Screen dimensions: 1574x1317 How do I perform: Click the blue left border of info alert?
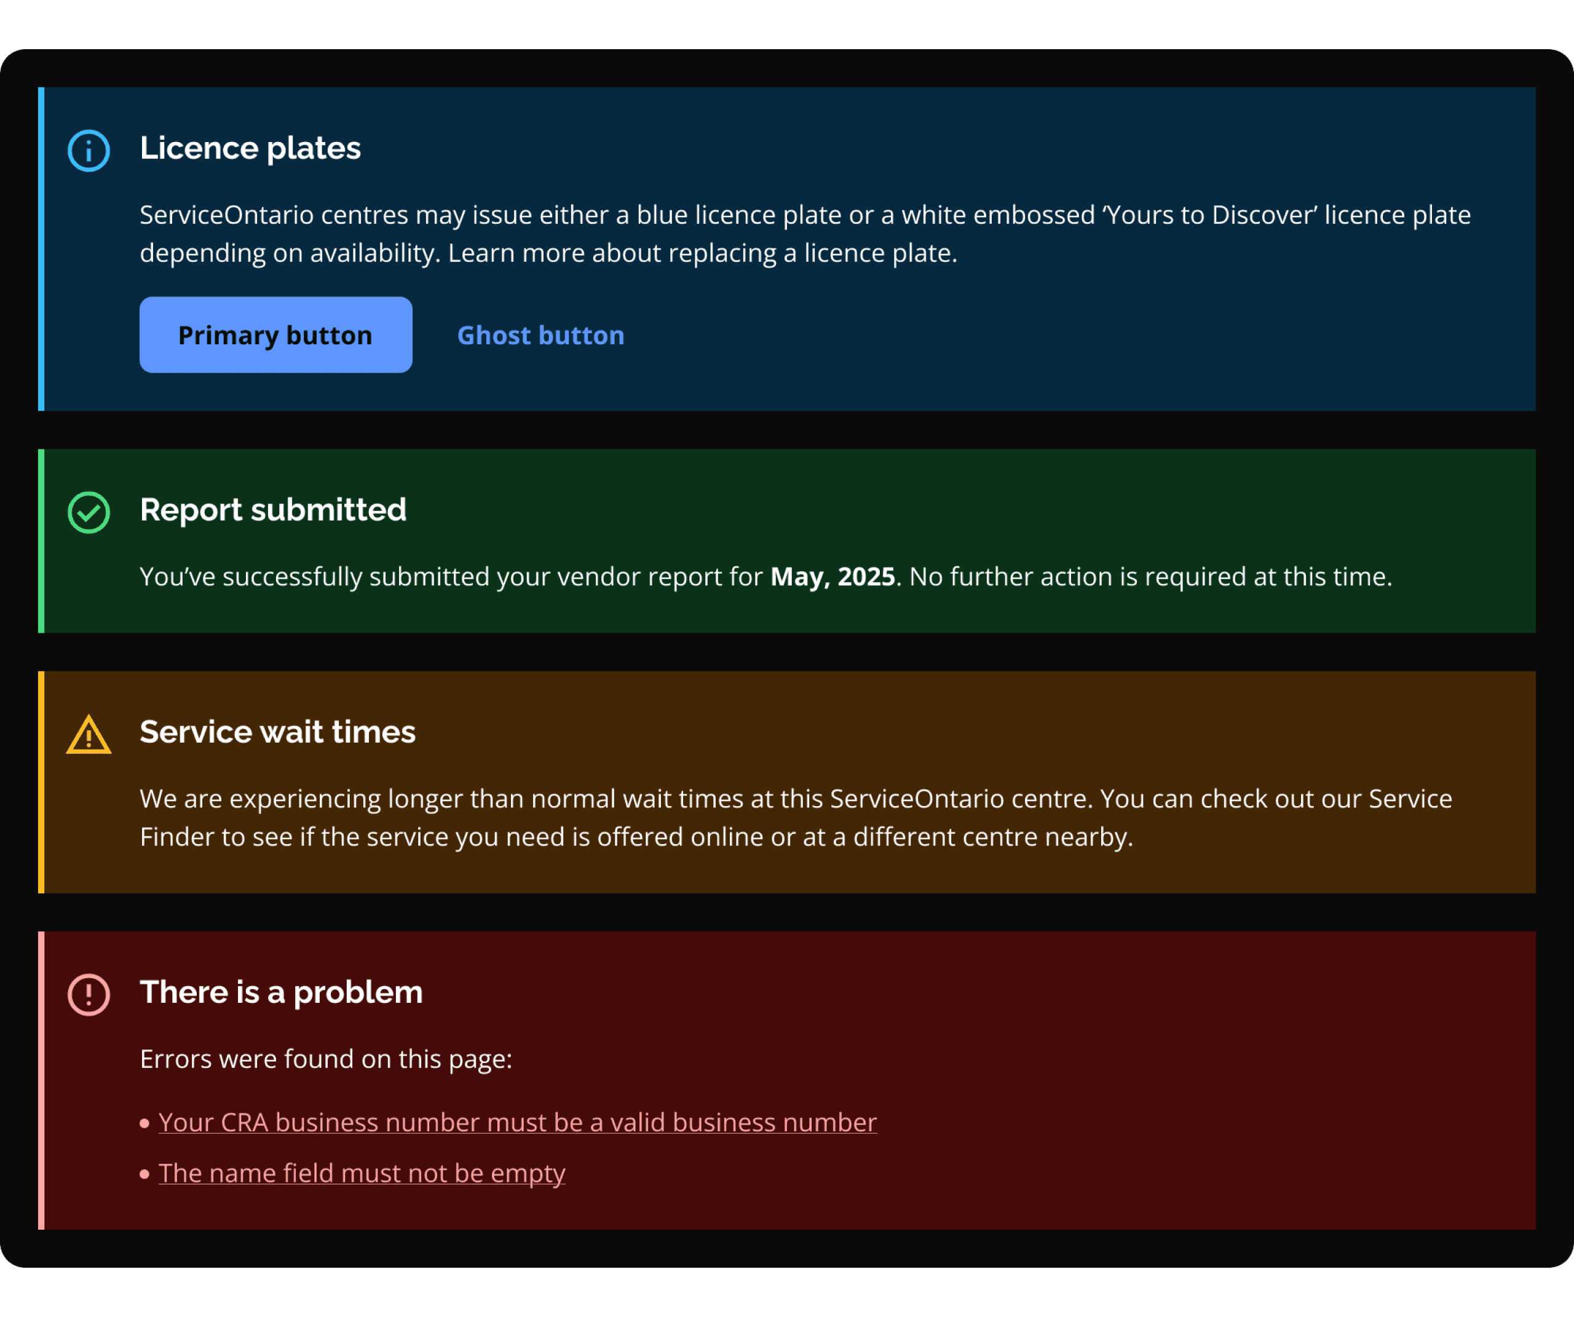(x=41, y=249)
